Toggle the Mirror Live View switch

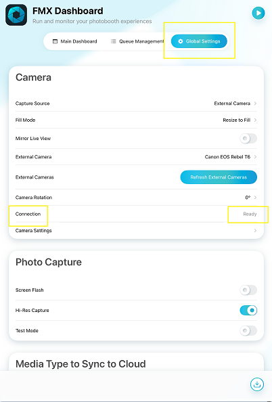248,139
